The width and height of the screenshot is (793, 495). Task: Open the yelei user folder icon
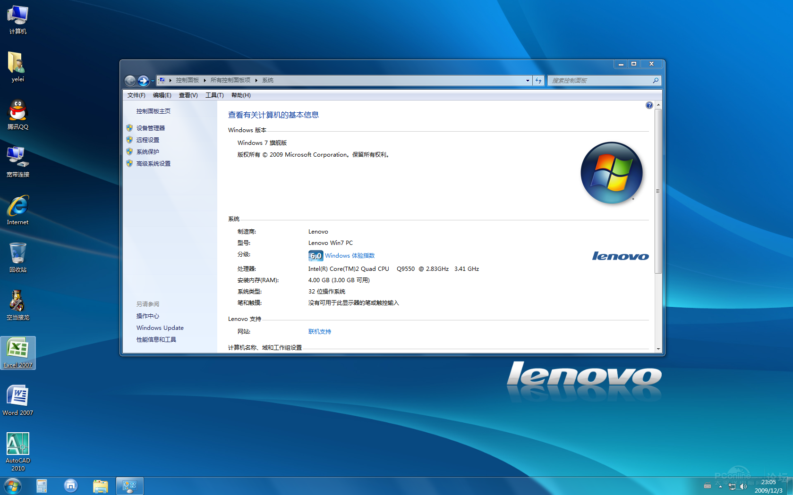click(17, 67)
